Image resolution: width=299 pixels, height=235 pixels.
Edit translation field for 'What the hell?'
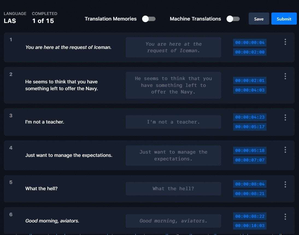coord(173,189)
